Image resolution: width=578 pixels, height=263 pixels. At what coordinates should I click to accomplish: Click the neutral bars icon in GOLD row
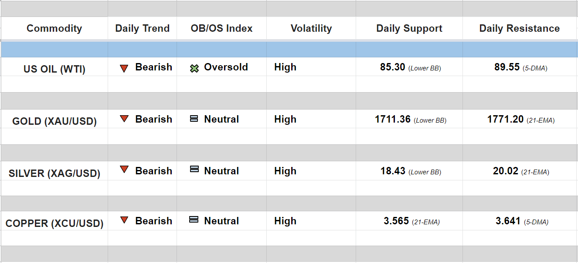194,119
